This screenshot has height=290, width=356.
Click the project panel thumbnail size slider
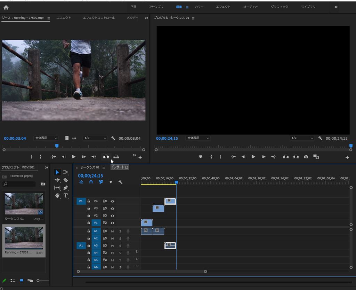[38, 280]
